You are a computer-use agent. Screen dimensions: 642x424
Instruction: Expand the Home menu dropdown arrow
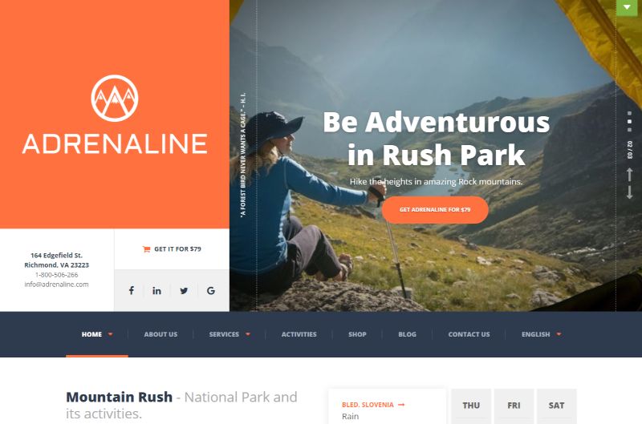click(x=110, y=334)
